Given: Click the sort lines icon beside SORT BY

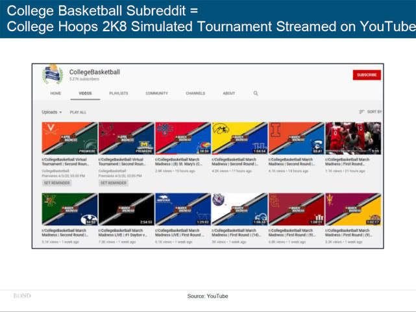Looking at the screenshot, I should pyautogui.click(x=361, y=112).
